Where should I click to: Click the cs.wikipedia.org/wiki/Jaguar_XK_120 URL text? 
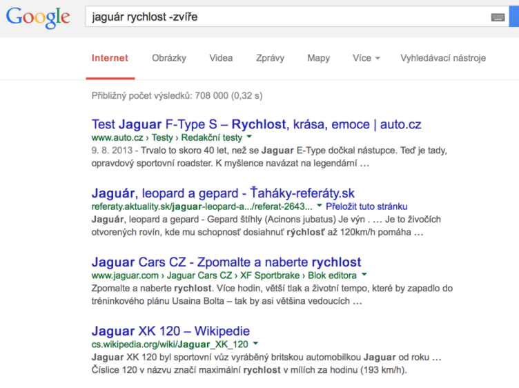pyautogui.click(x=170, y=345)
